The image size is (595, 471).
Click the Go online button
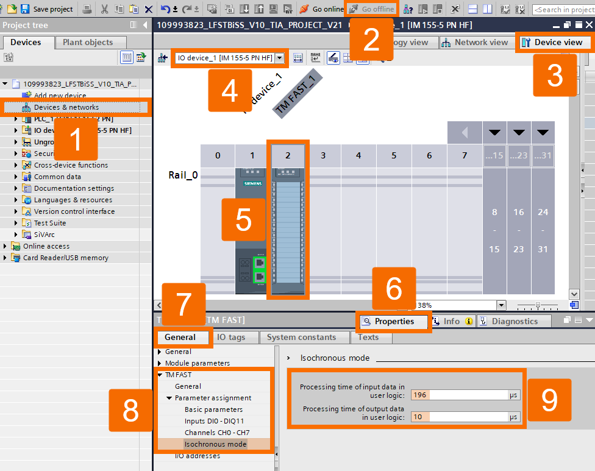321,9
